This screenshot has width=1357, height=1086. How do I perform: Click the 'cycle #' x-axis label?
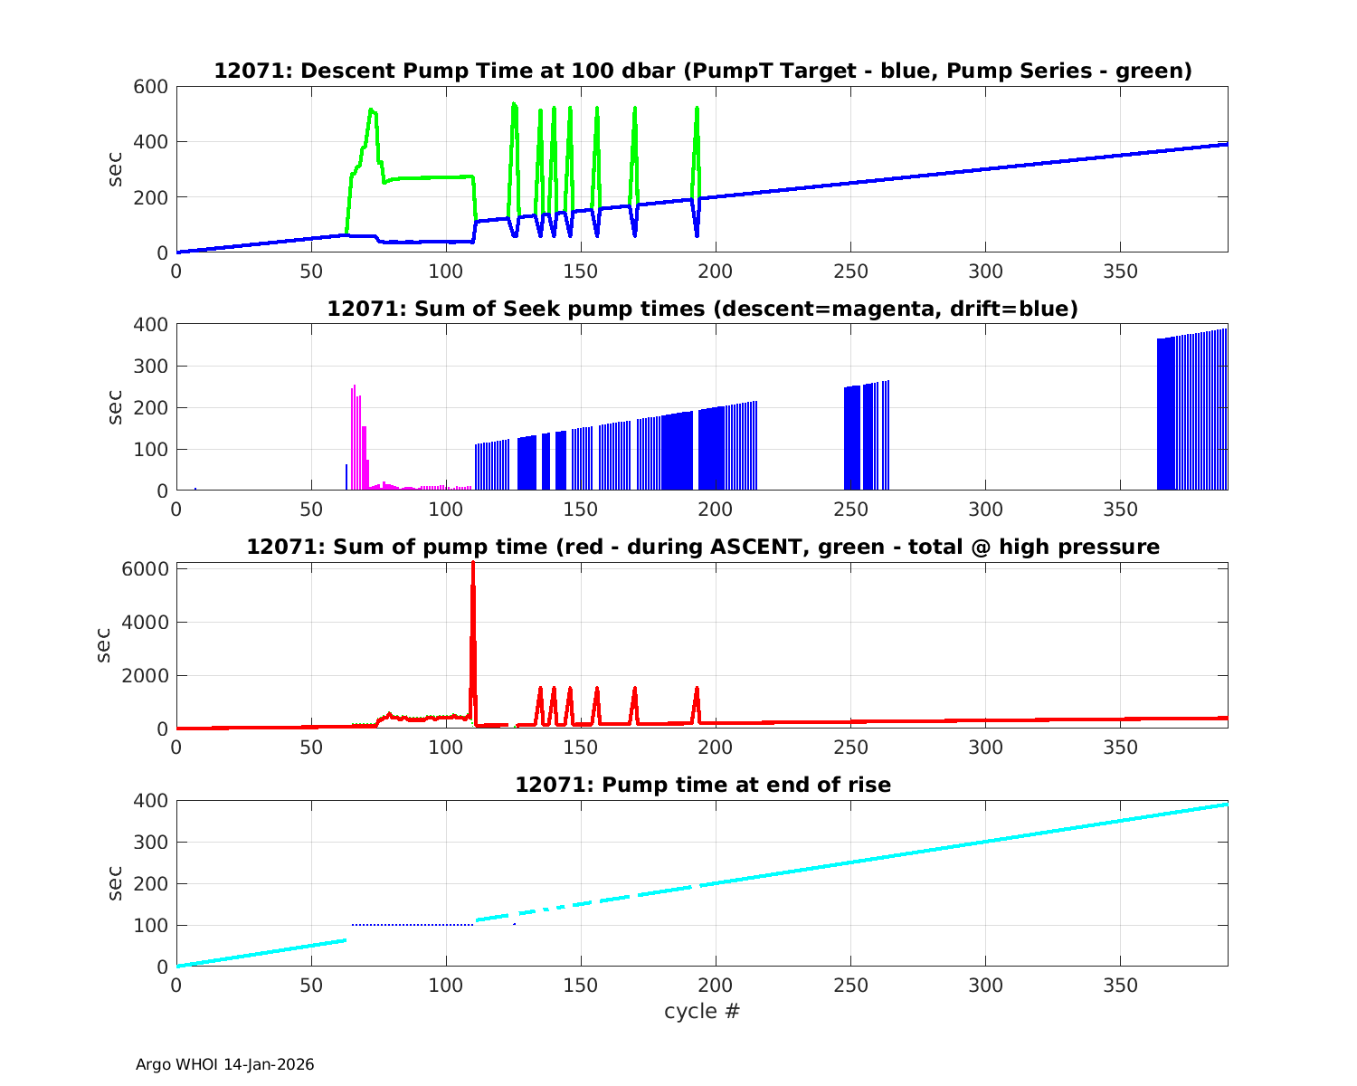coord(702,1011)
